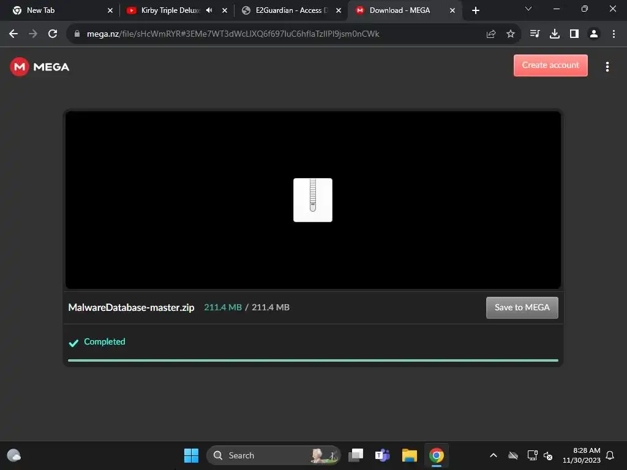This screenshot has height=470, width=627.
Task: Open the Chrome downloads icon
Action: (x=555, y=34)
